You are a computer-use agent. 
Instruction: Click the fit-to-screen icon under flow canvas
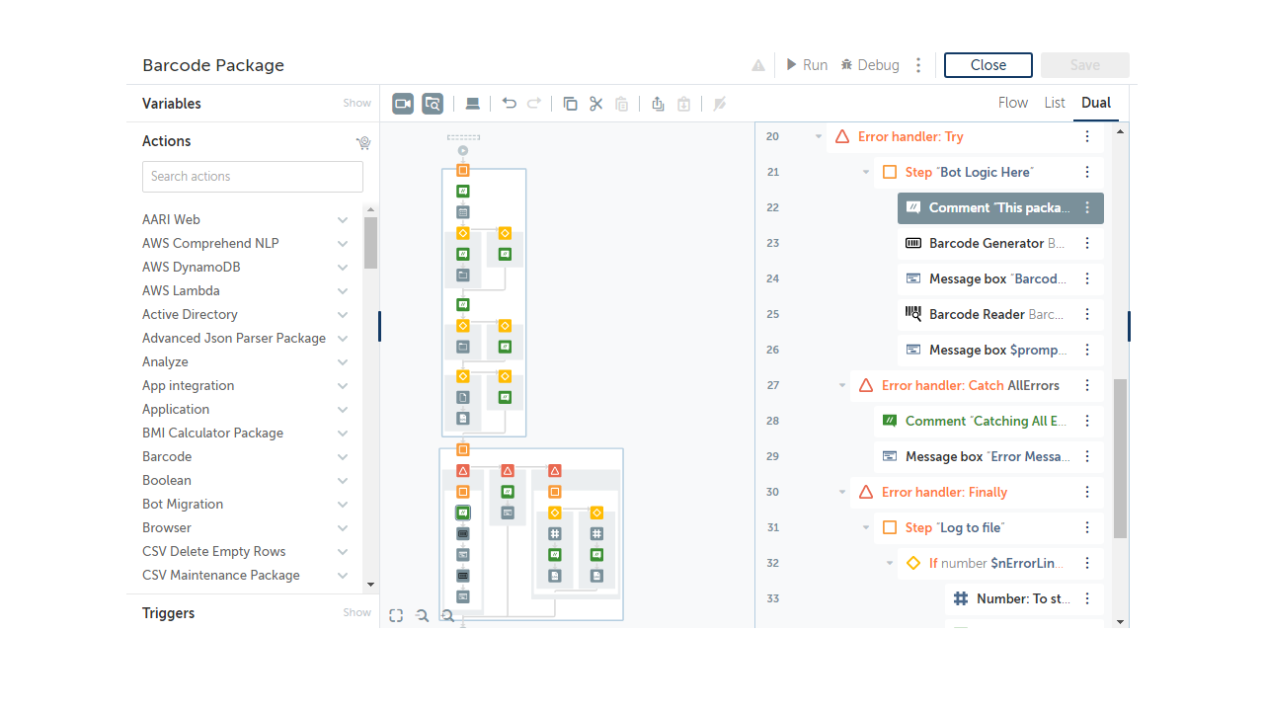(x=396, y=615)
